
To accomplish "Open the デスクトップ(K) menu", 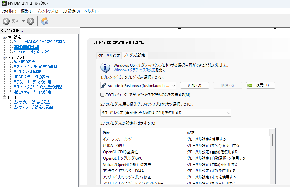I will tap(47, 11).
